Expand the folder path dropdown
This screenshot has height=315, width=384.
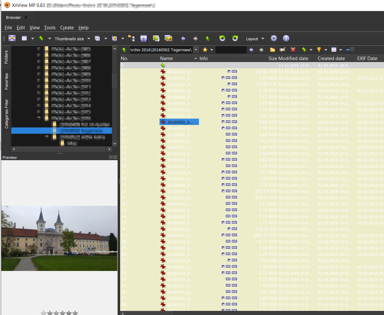pos(196,50)
